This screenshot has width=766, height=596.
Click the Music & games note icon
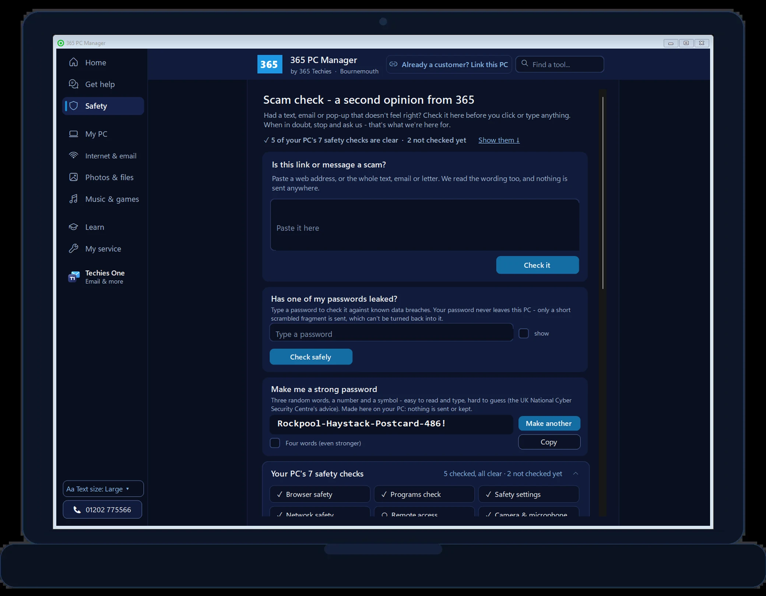coord(74,199)
